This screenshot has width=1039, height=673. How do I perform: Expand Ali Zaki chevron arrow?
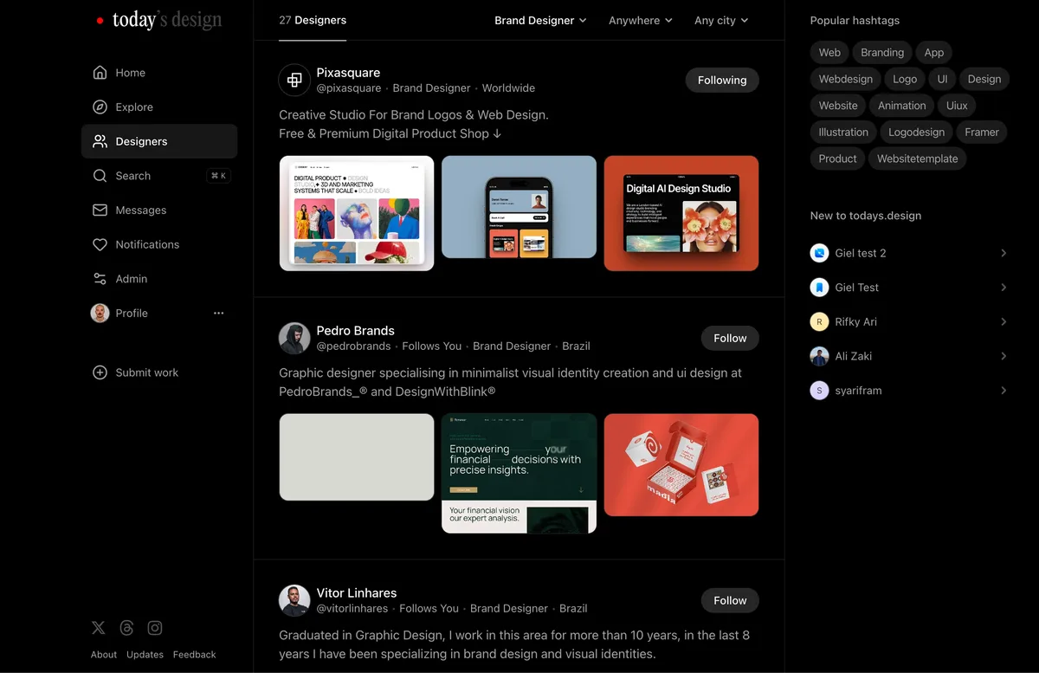click(x=1004, y=356)
